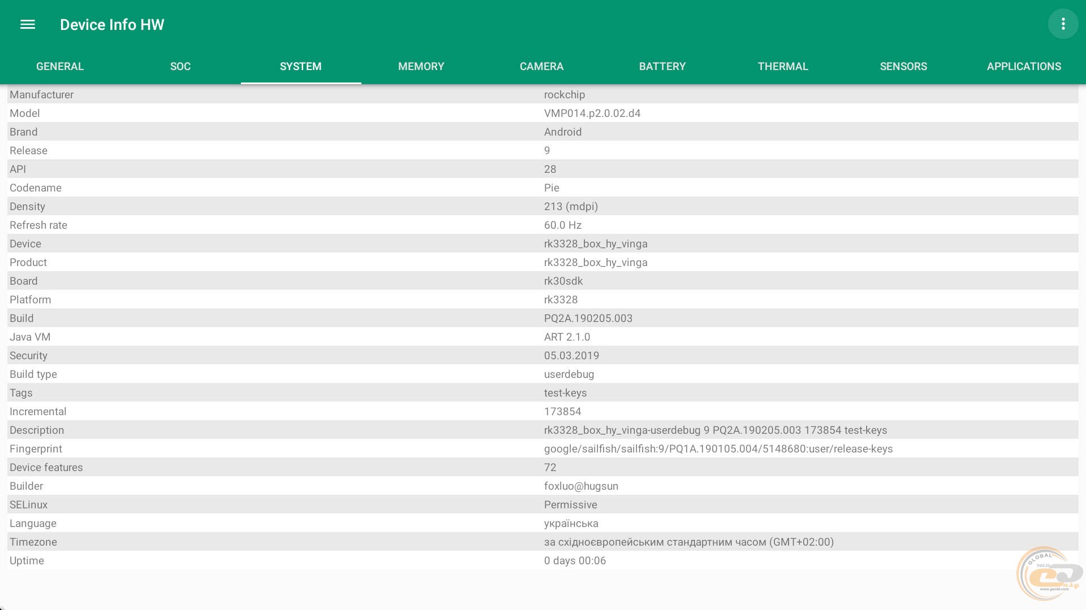Click the Device Info HW title
The image size is (1086, 610).
(x=112, y=24)
